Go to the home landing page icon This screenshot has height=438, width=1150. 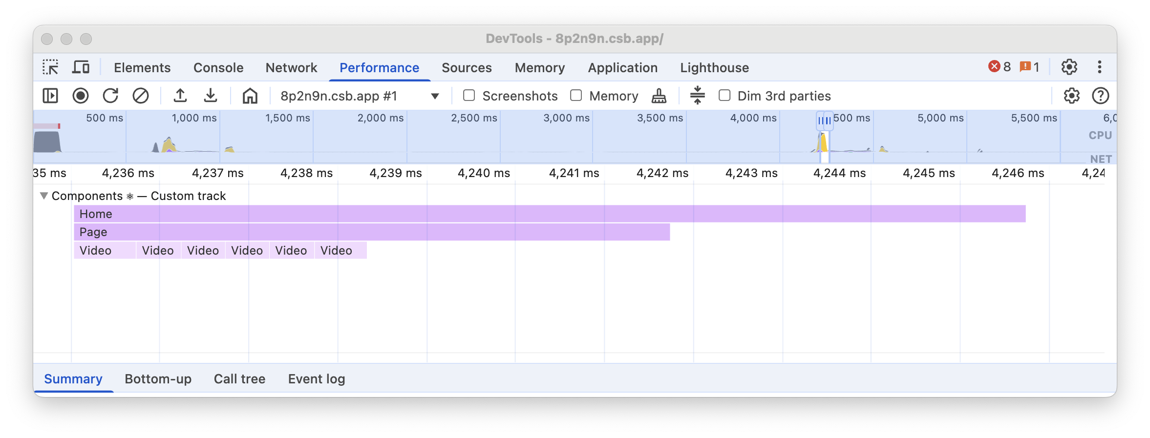250,96
